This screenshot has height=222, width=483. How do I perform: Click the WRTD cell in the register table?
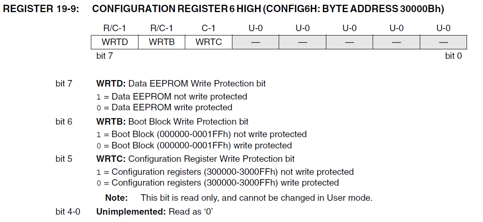click(x=114, y=42)
